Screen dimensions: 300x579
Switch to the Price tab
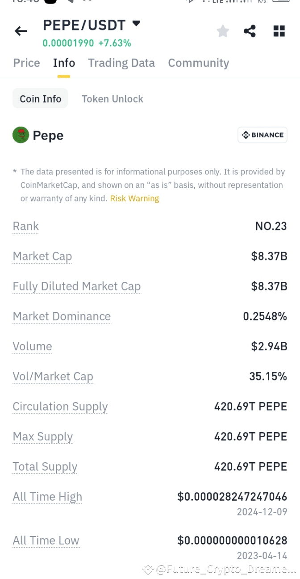pos(26,63)
